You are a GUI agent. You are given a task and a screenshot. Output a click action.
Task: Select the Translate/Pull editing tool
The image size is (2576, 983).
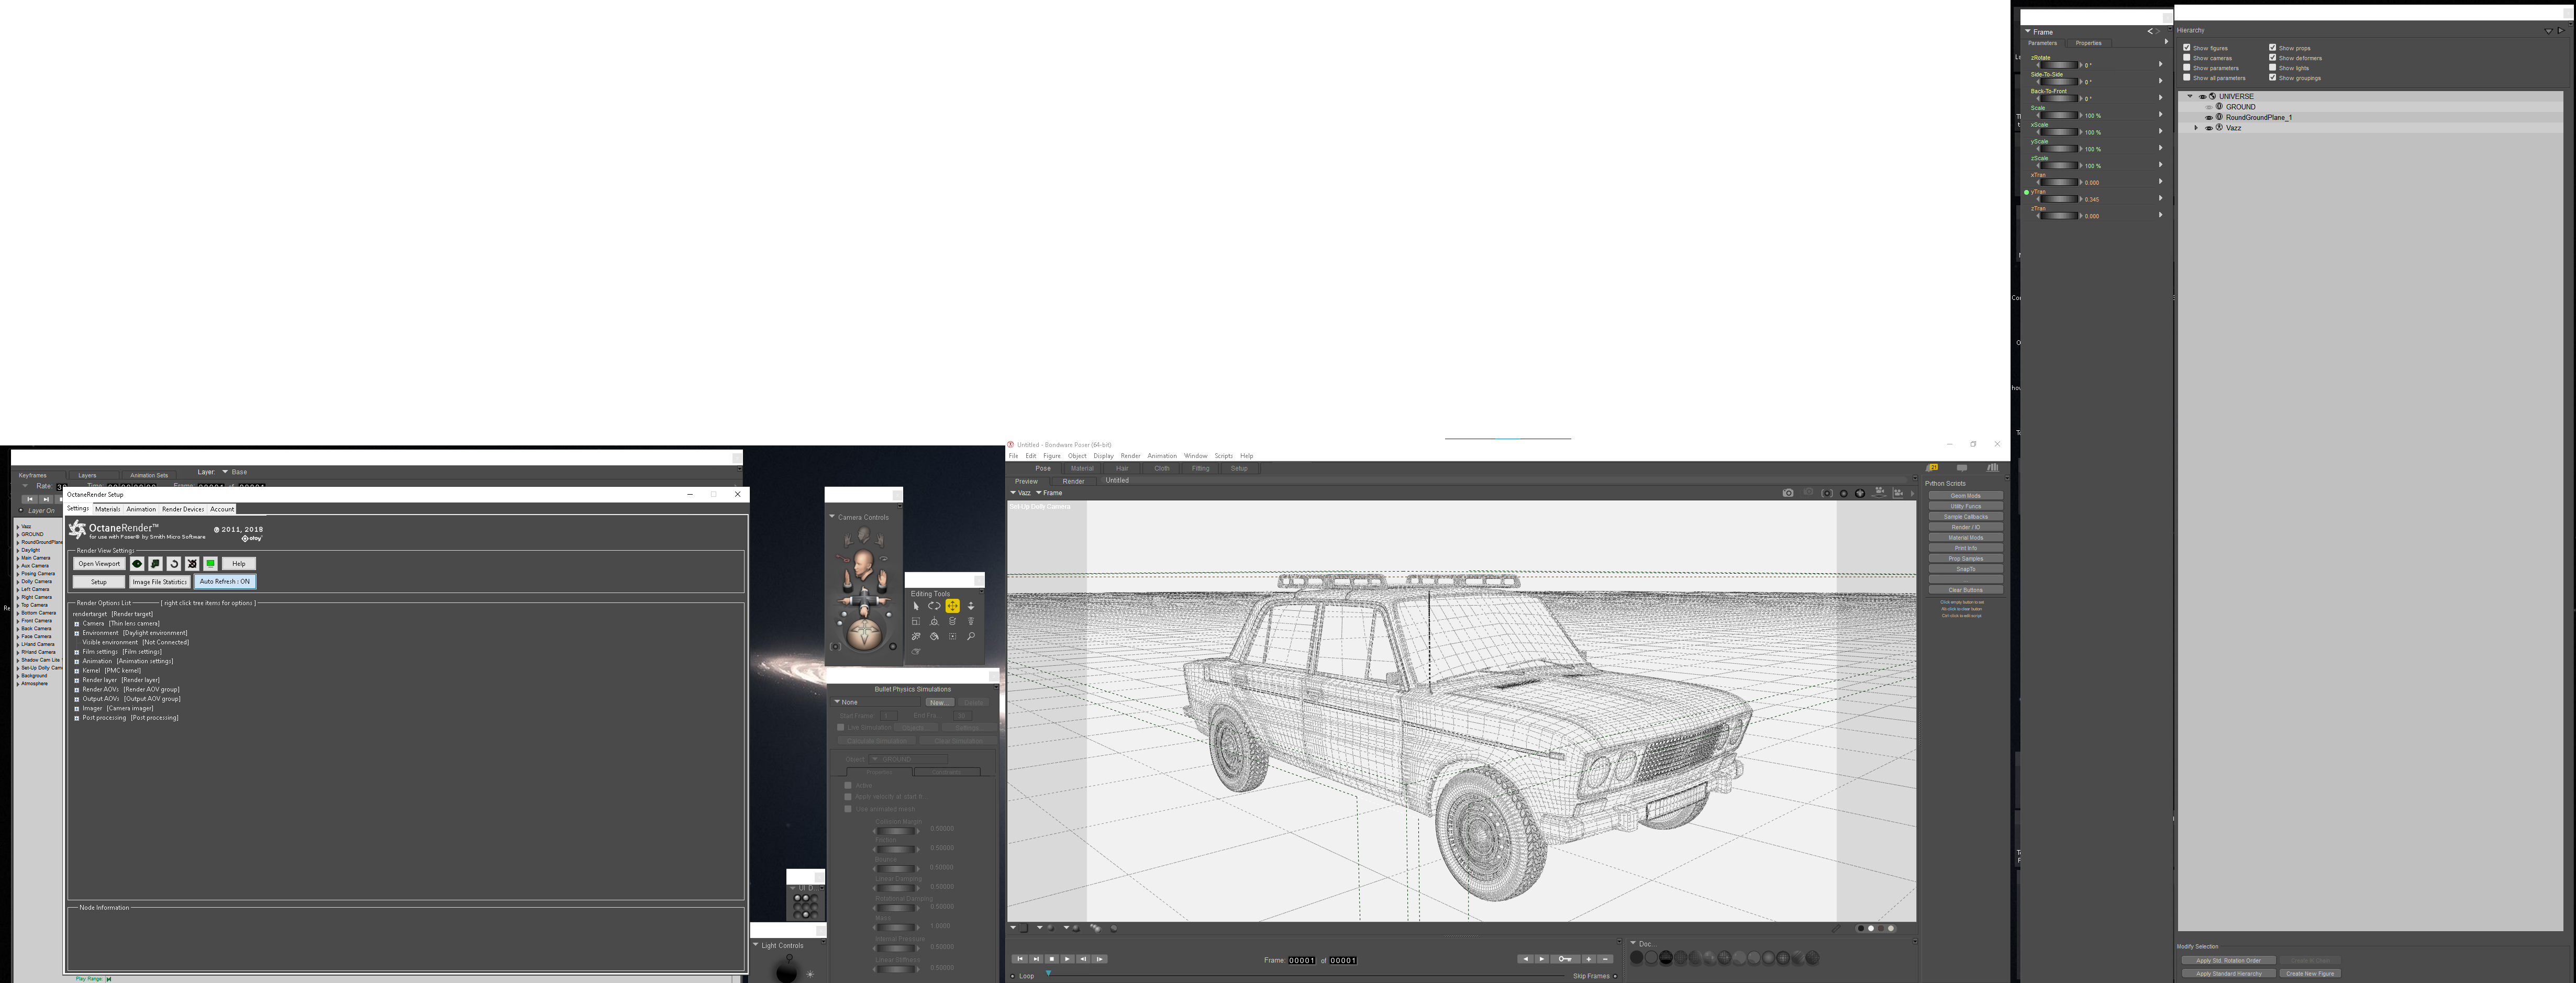pos(953,606)
